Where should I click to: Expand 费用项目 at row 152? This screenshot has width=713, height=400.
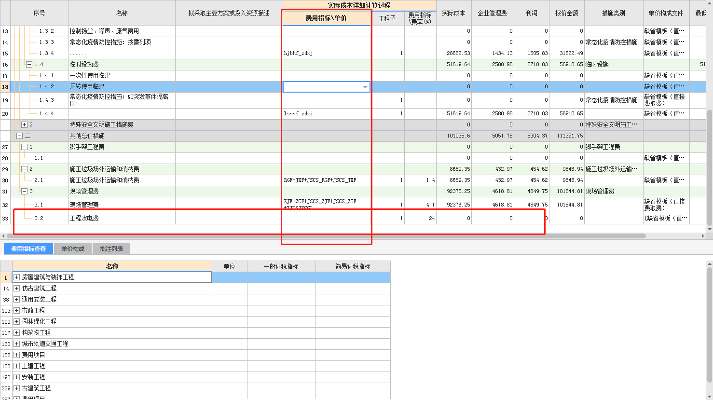[16, 355]
